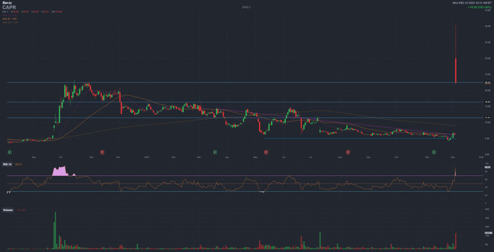Click the leftmost green earnings marker
The width and height of the screenshot is (494, 252).
point(9,152)
